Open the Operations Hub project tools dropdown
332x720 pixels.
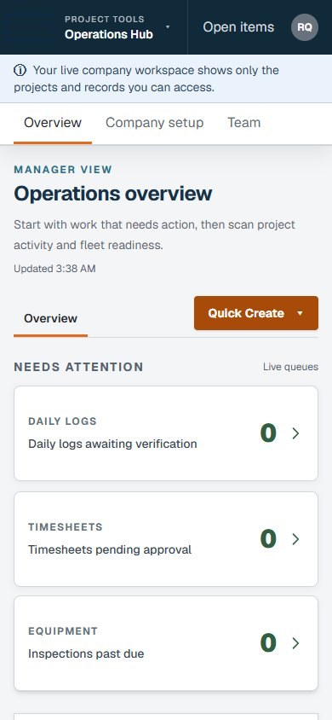[x=117, y=27]
